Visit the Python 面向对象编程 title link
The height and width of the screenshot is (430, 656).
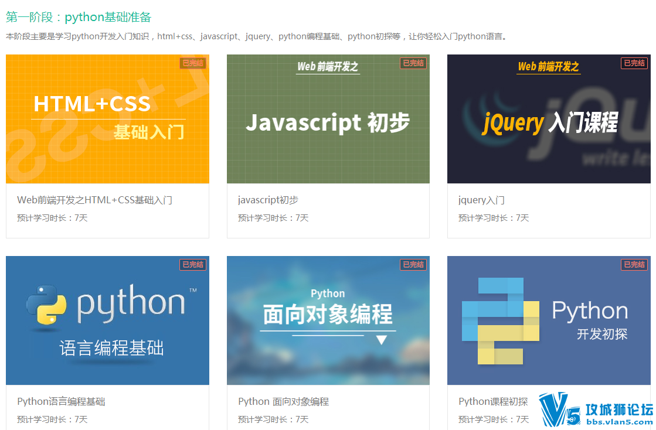(x=284, y=401)
